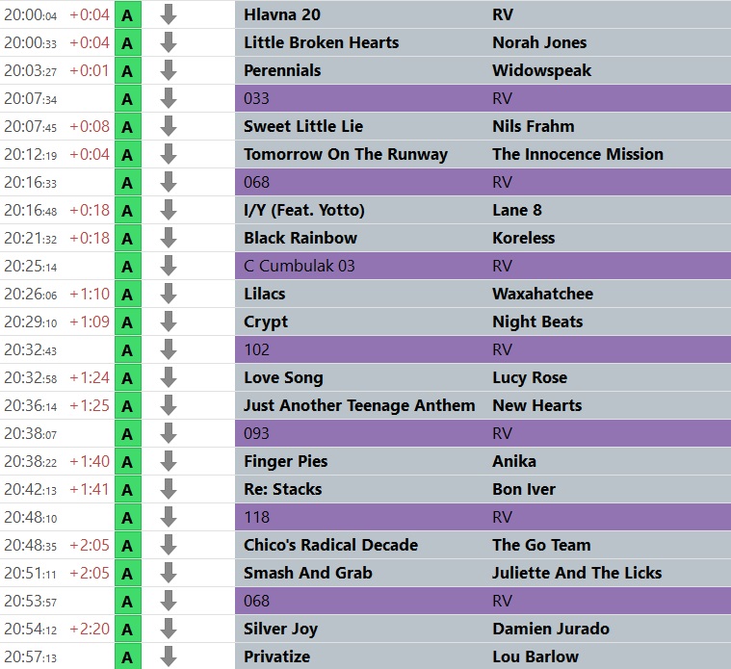Click the down arrow on Love Song row

point(169,378)
